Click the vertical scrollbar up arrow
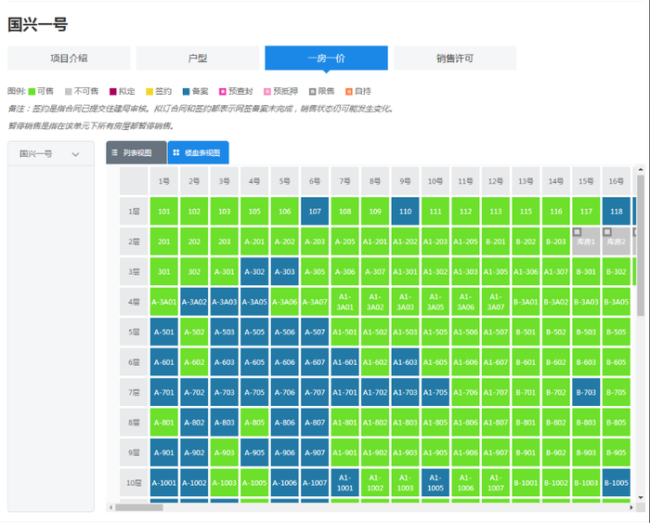This screenshot has width=650, height=523. 641,170
